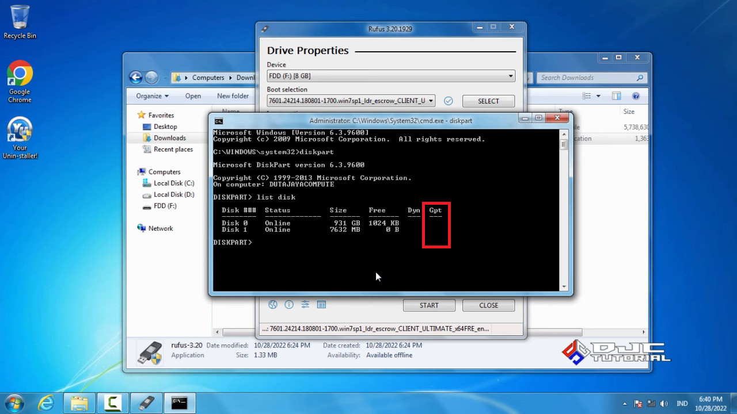
Task: Click cmd scrollbar down arrow
Action: pos(564,286)
